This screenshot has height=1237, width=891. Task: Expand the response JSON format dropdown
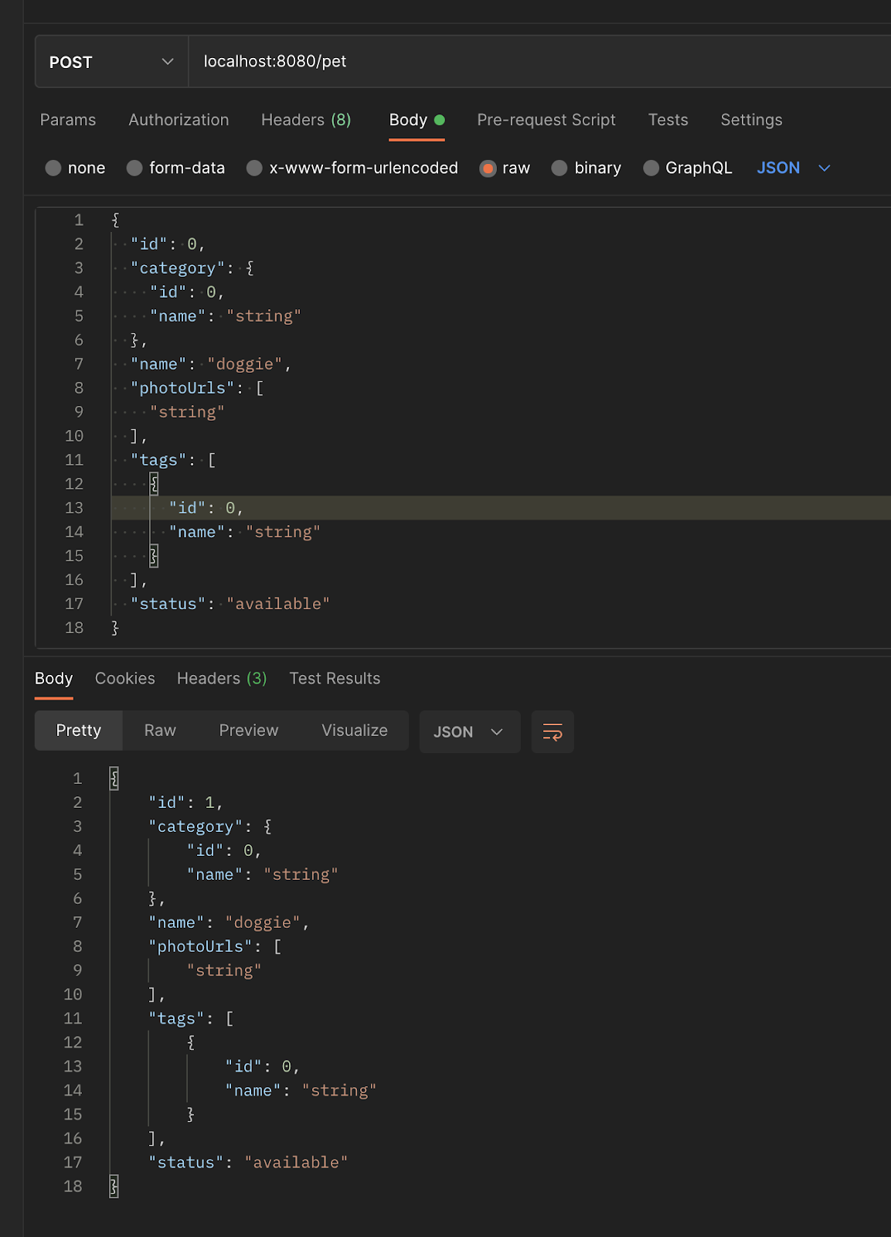coord(469,731)
